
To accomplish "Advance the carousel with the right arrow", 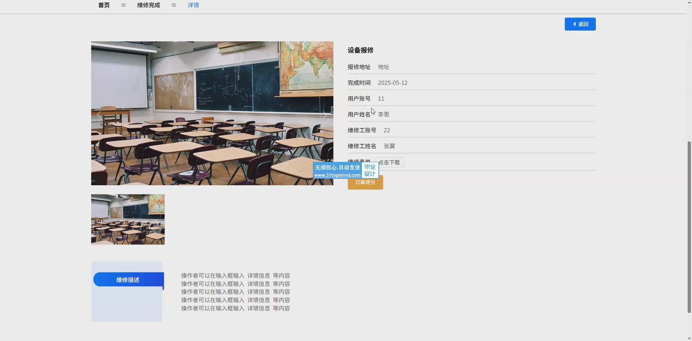I will (325, 115).
